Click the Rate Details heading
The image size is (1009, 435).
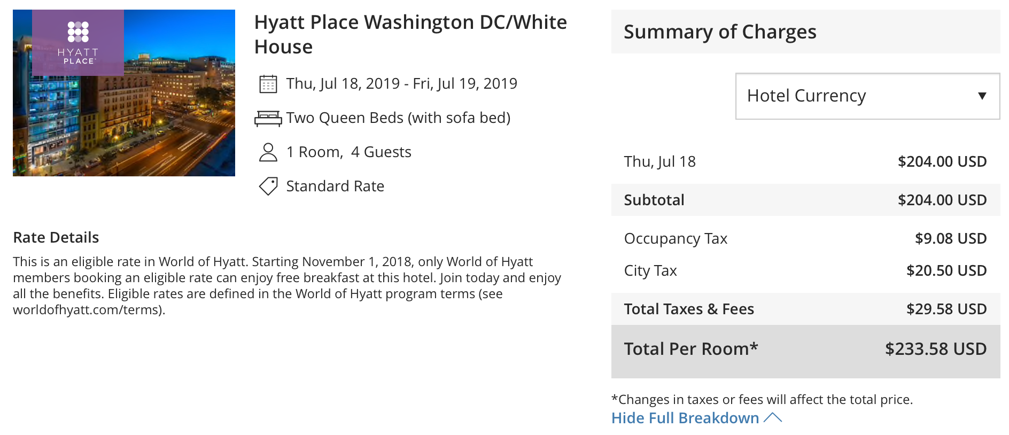click(56, 237)
